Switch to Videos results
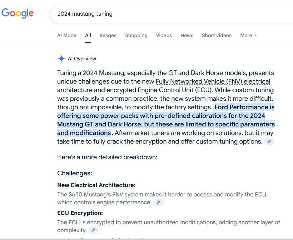Screen dimensions: 293x240 [x=164, y=35]
